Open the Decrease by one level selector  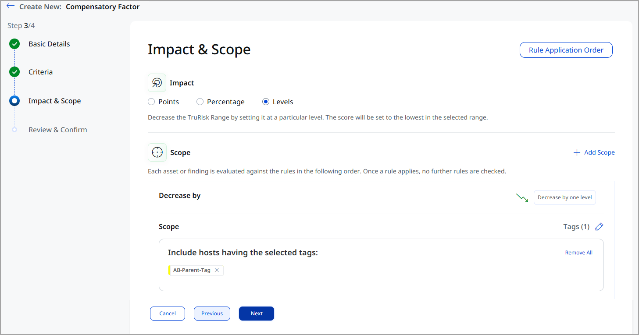[x=564, y=197]
